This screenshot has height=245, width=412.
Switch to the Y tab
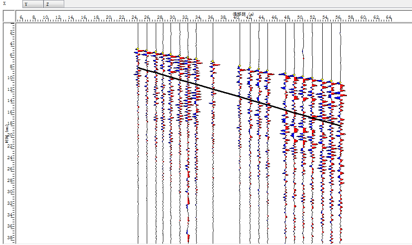(33, 4)
